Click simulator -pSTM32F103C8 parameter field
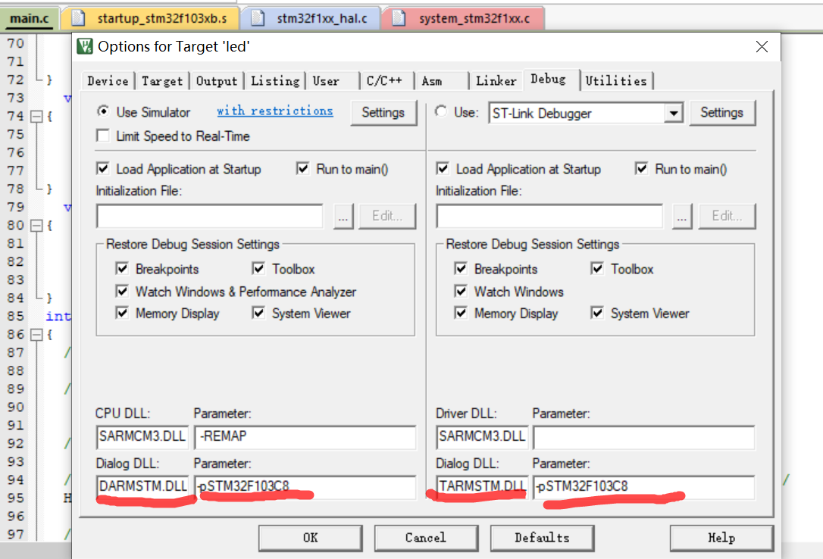The image size is (823, 559). point(305,486)
